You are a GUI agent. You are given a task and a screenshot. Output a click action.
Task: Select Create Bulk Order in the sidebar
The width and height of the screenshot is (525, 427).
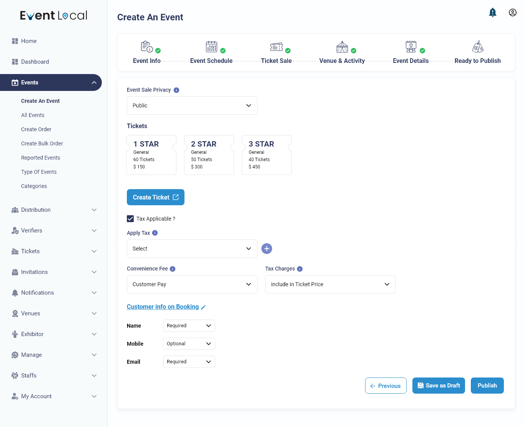pos(42,143)
